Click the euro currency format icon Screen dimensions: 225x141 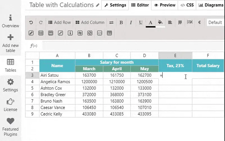[199, 23]
